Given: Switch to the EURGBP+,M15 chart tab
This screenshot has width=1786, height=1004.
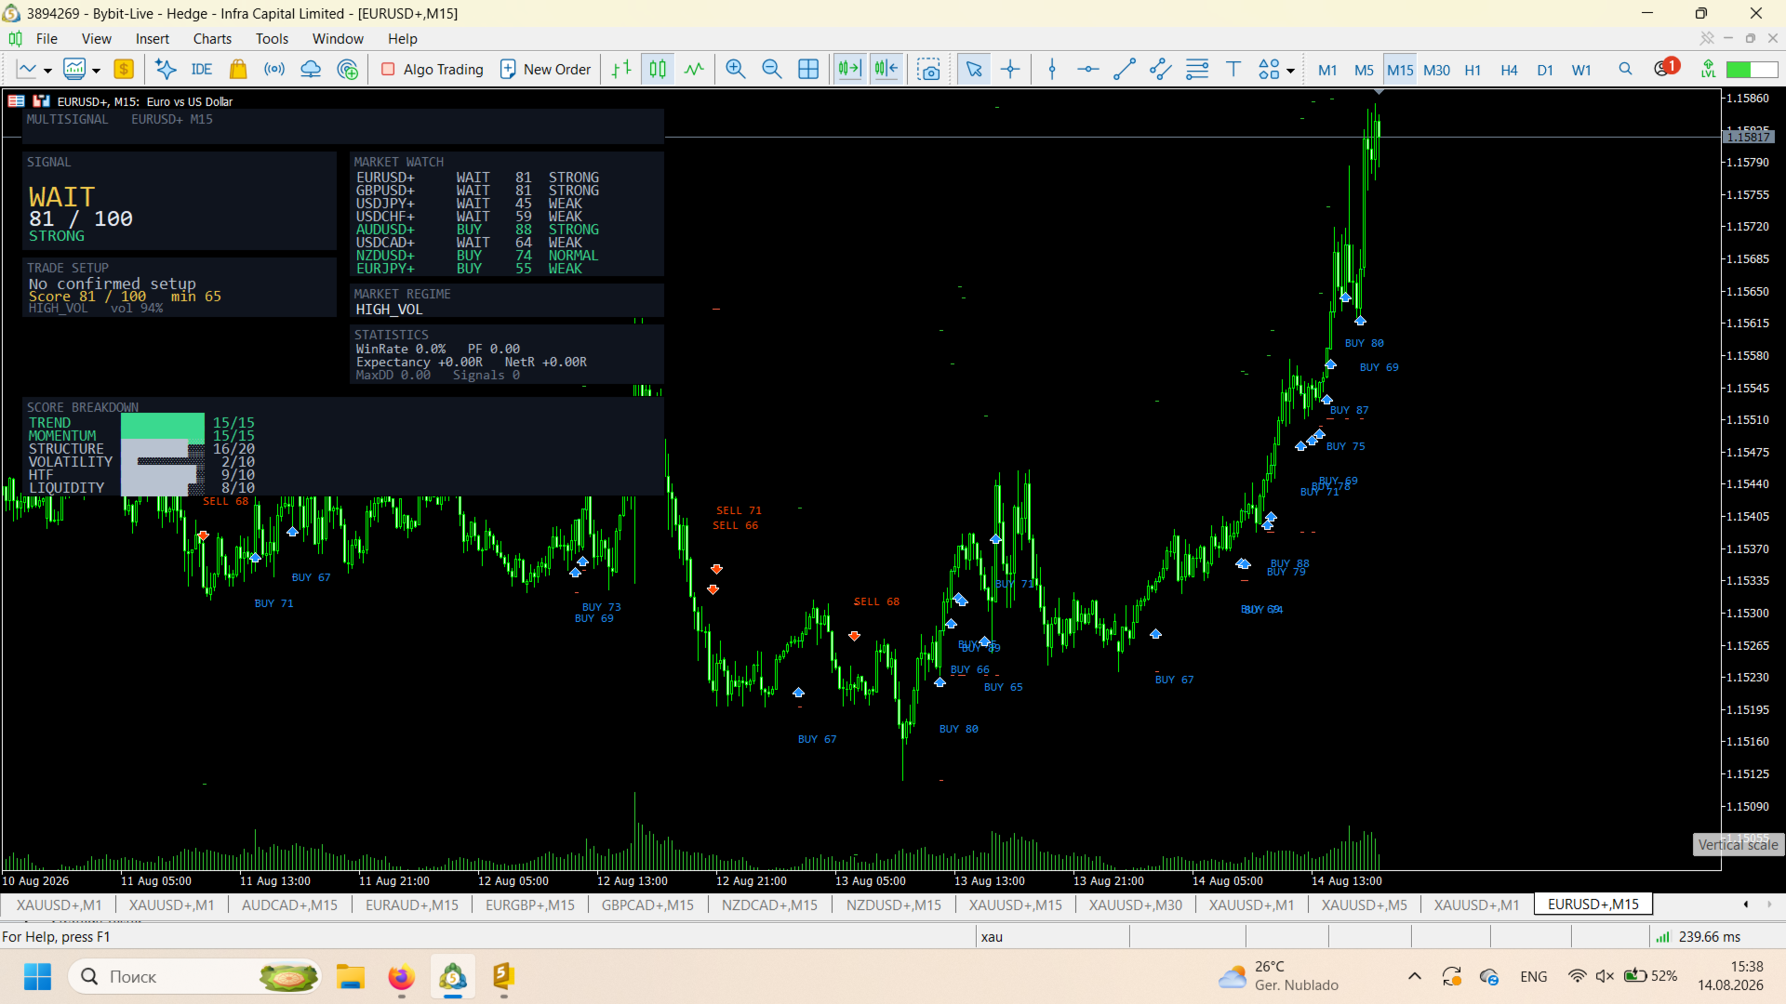Looking at the screenshot, I should [x=530, y=905].
